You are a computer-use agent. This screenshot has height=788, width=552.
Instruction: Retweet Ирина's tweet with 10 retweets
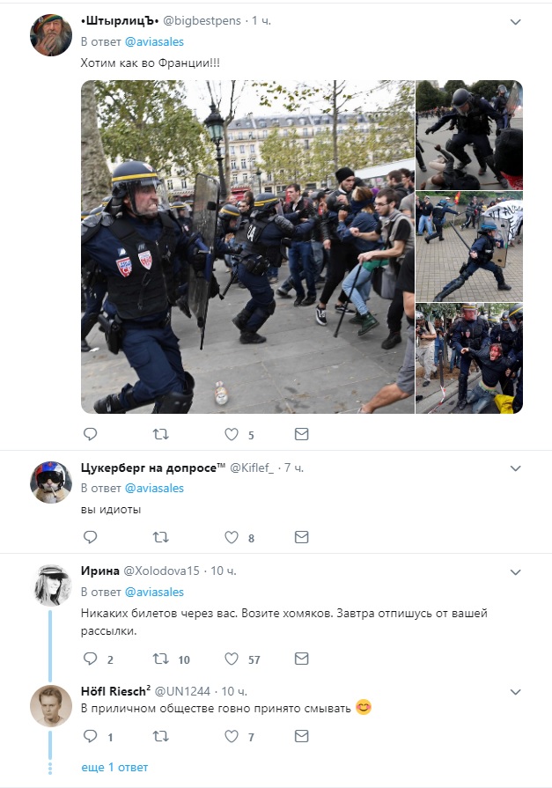161,659
